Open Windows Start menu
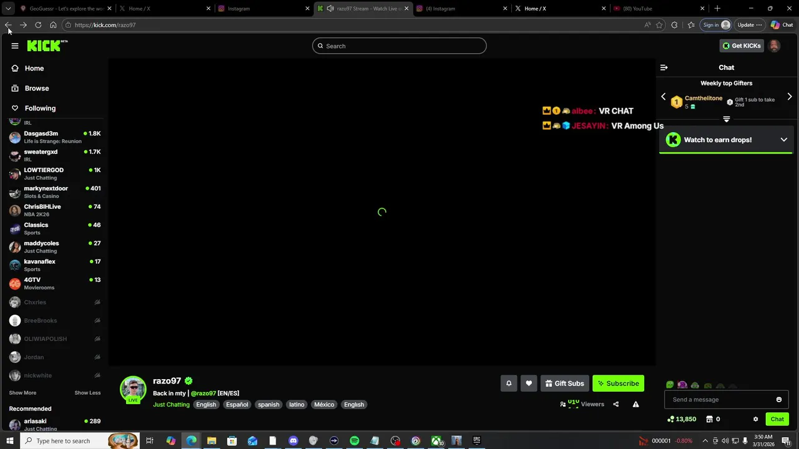Image resolution: width=799 pixels, height=449 pixels. pos(9,441)
